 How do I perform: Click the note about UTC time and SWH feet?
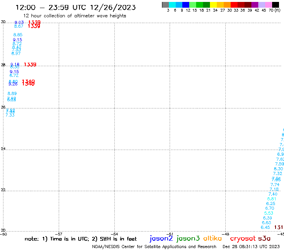tap(81, 239)
